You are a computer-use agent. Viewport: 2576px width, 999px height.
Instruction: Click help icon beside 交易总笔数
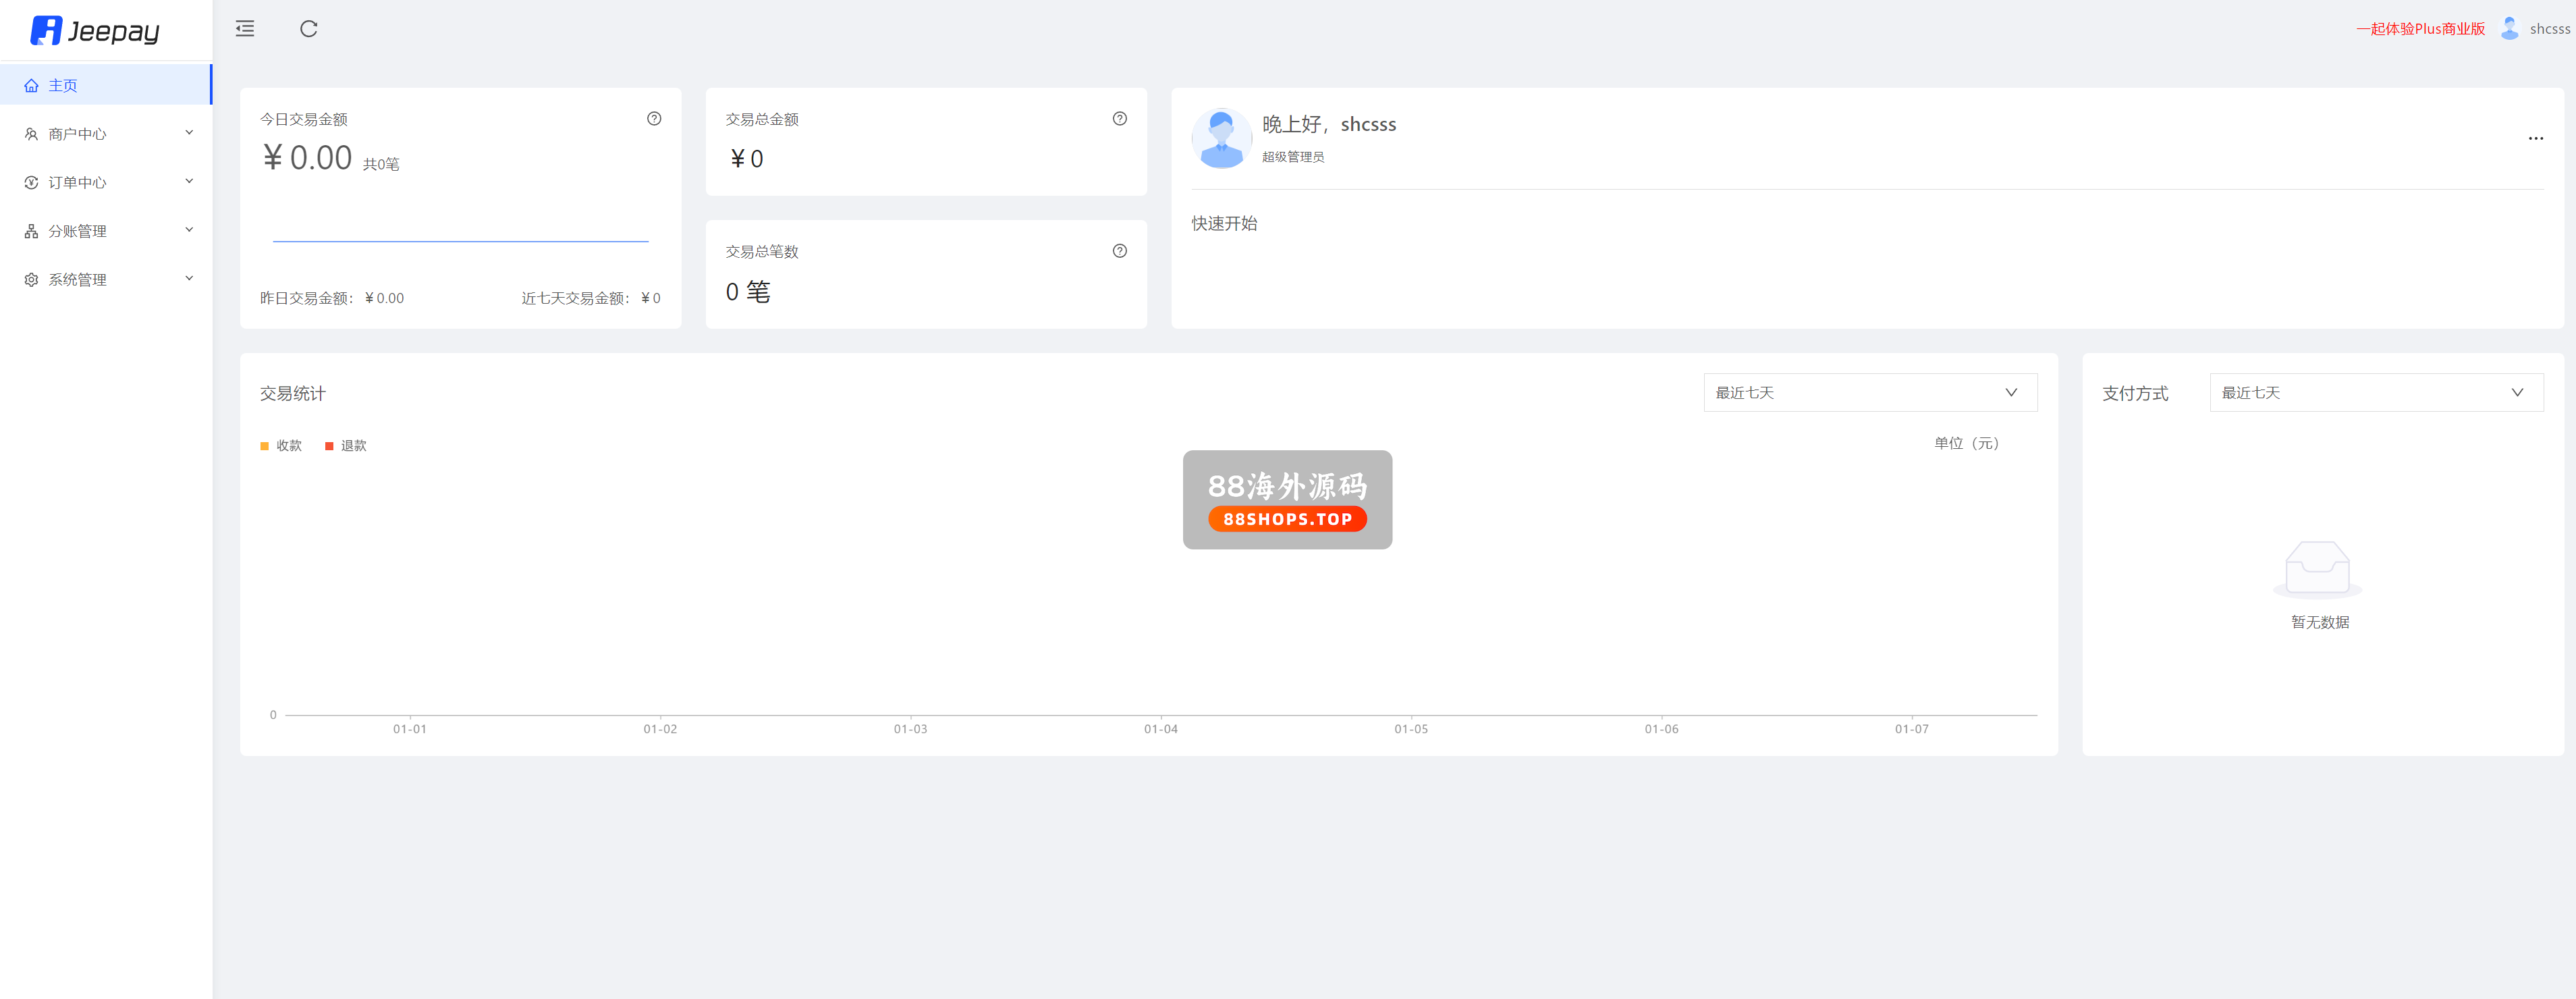click(1119, 251)
